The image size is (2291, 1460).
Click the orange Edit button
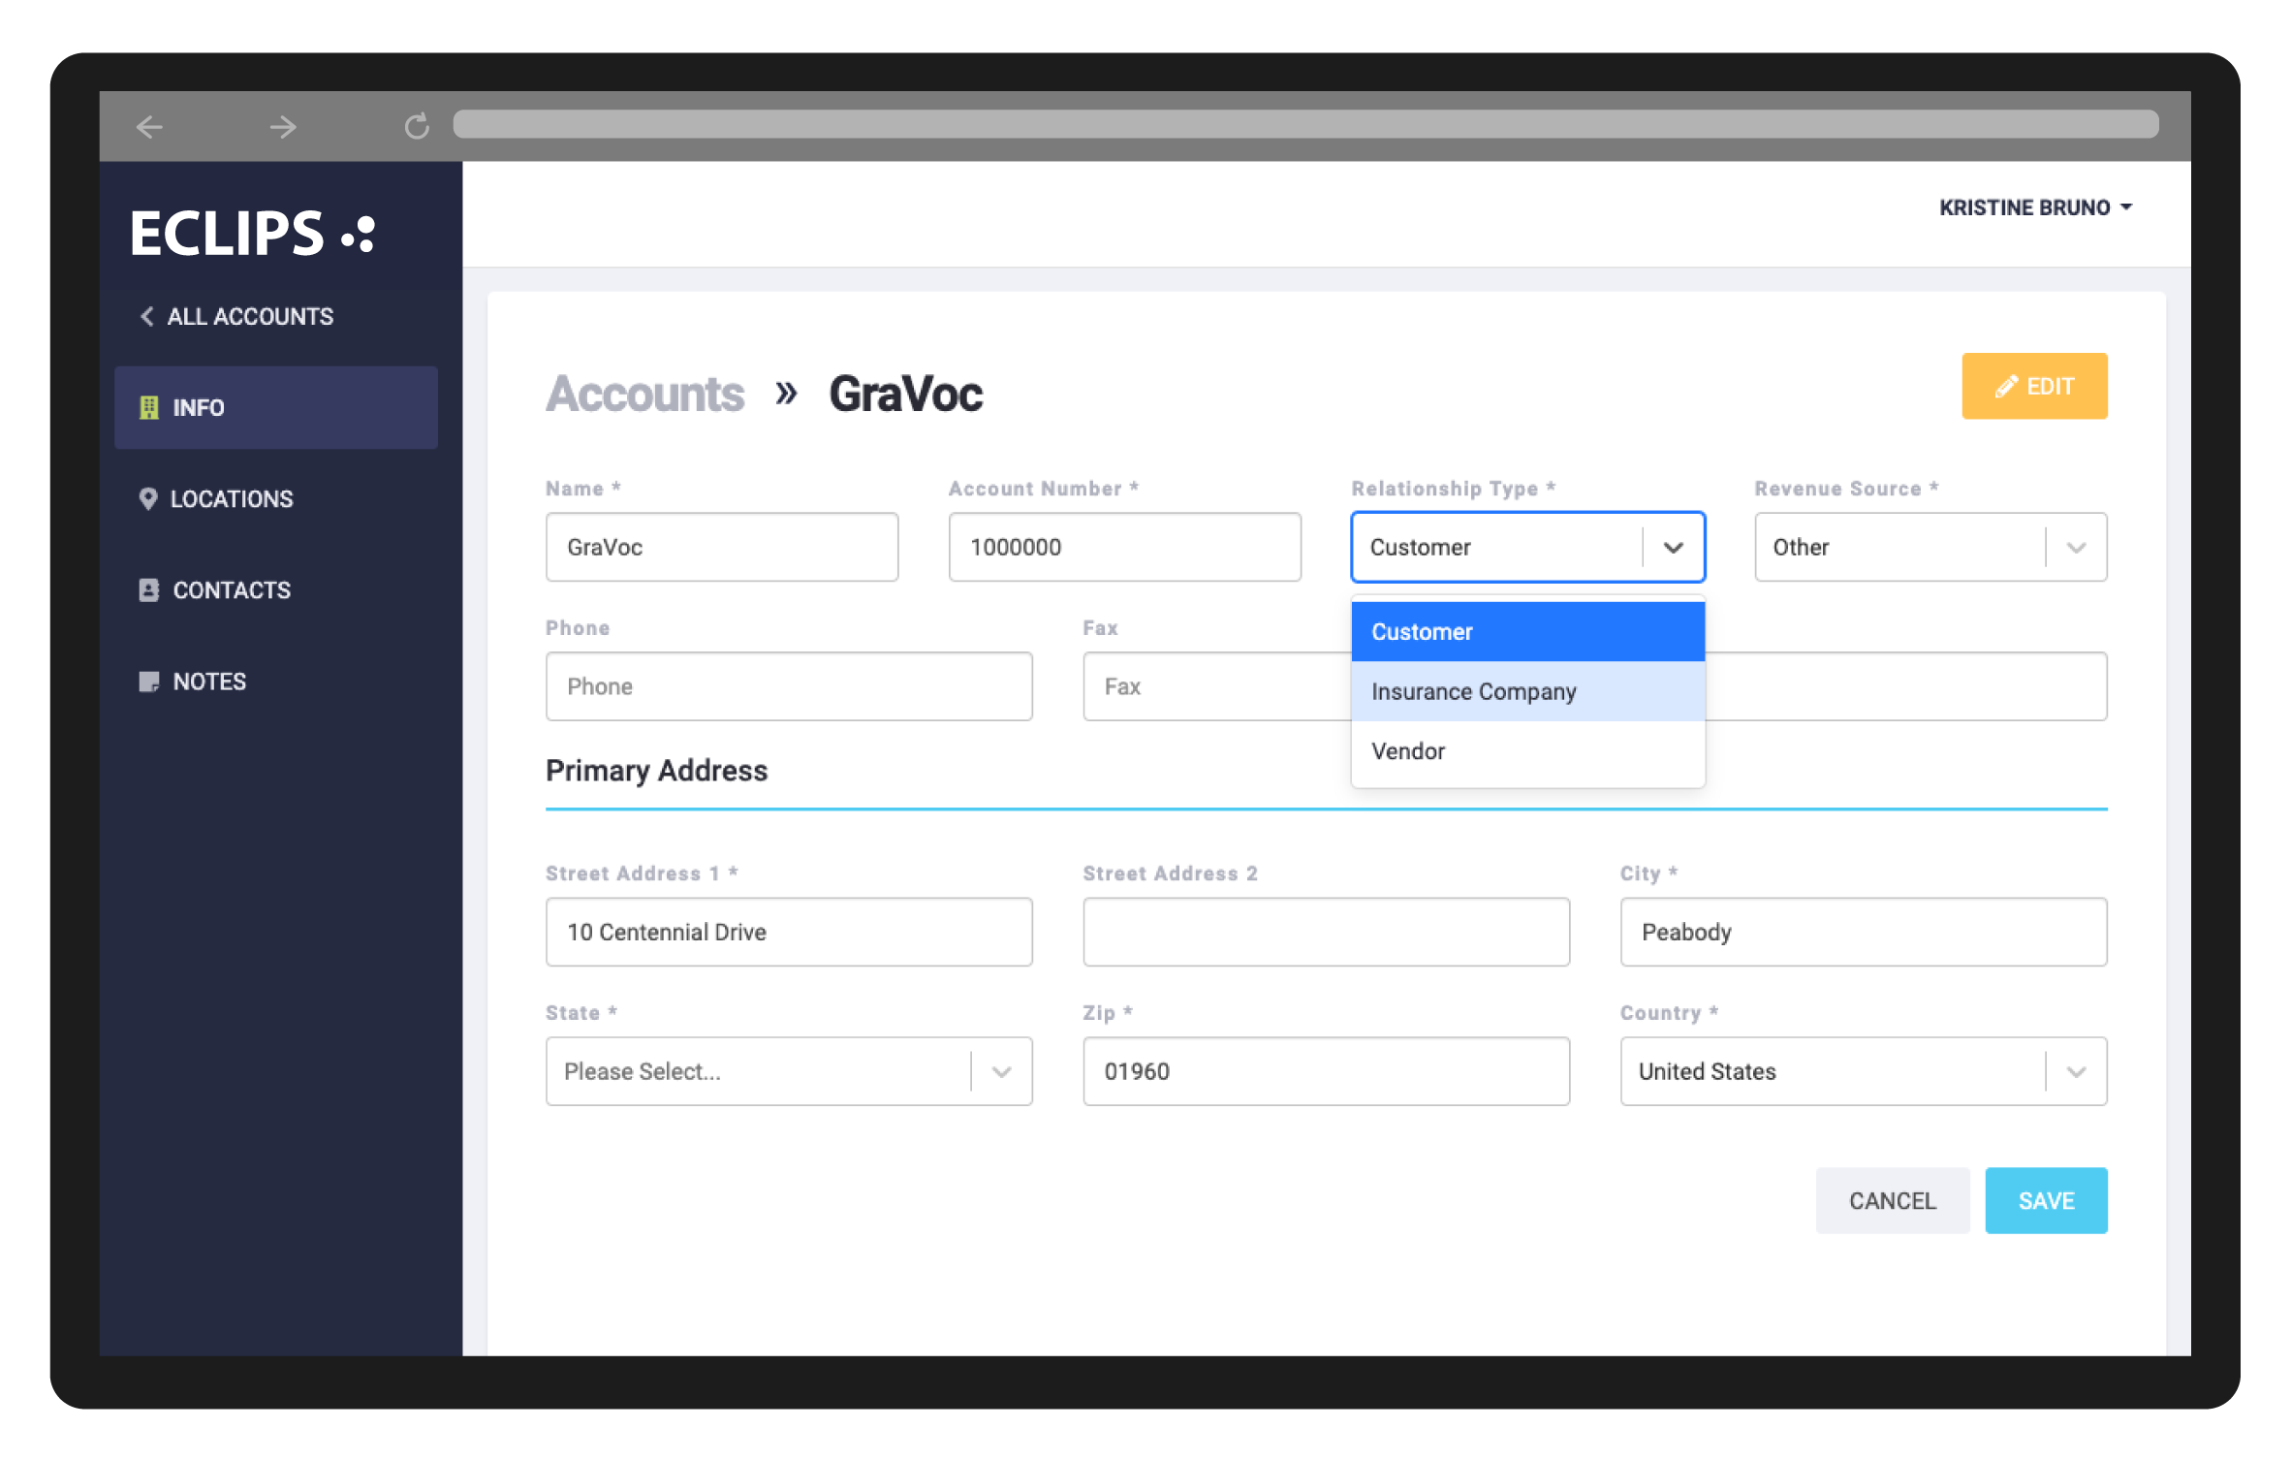(x=2034, y=386)
